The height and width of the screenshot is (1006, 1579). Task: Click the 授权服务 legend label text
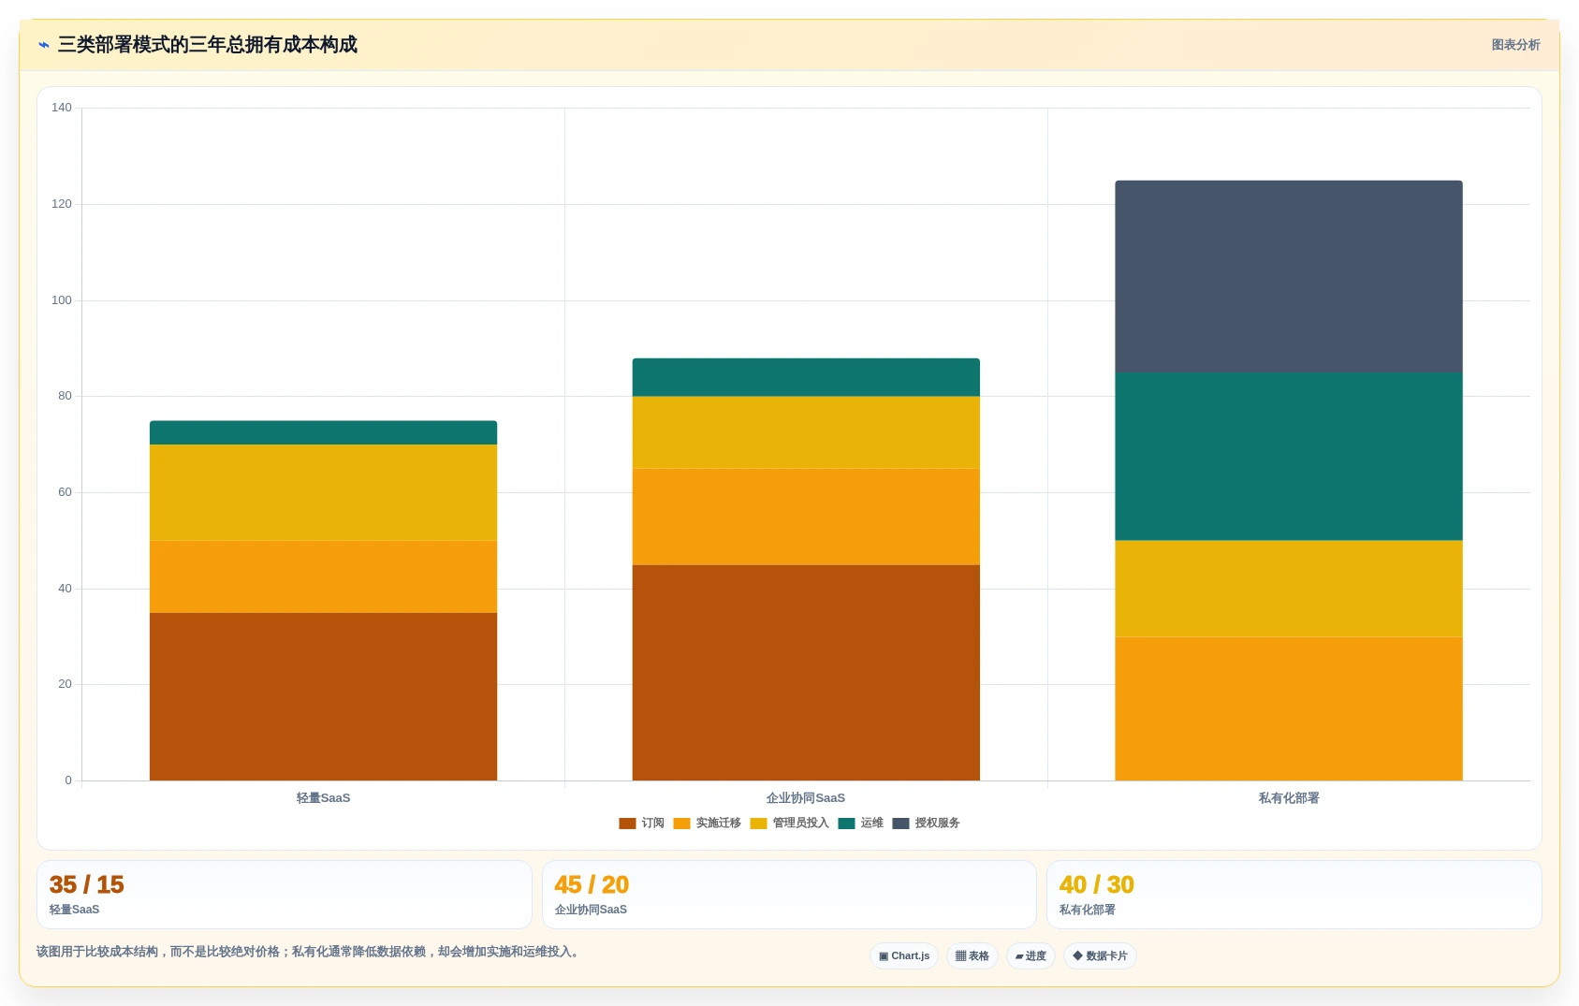937,824
